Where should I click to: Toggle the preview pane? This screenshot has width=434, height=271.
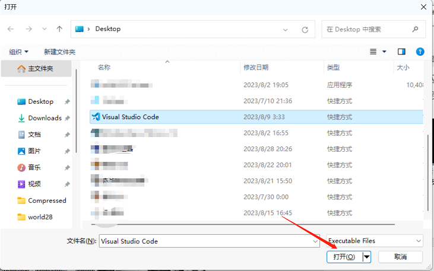(x=401, y=52)
